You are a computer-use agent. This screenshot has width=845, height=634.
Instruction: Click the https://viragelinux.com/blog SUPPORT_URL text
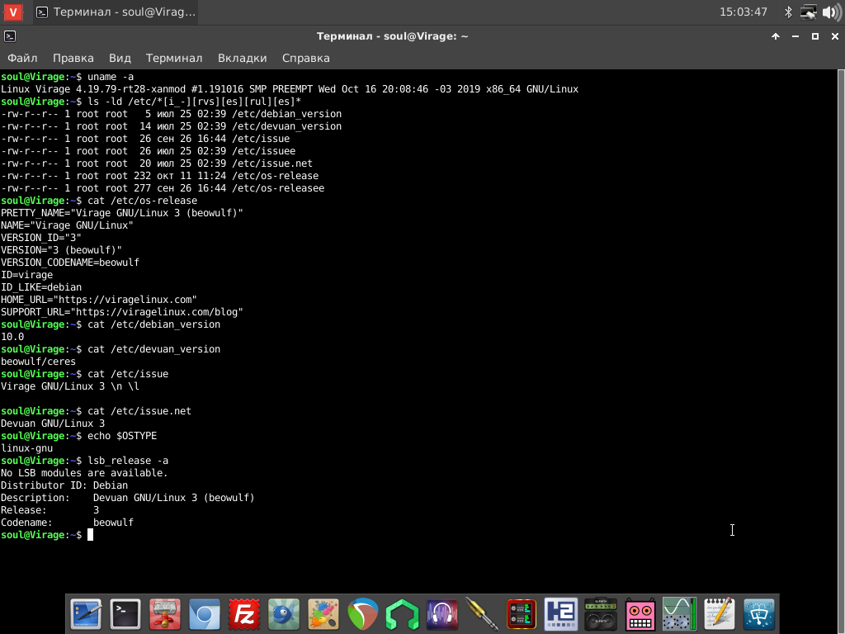pyautogui.click(x=156, y=312)
